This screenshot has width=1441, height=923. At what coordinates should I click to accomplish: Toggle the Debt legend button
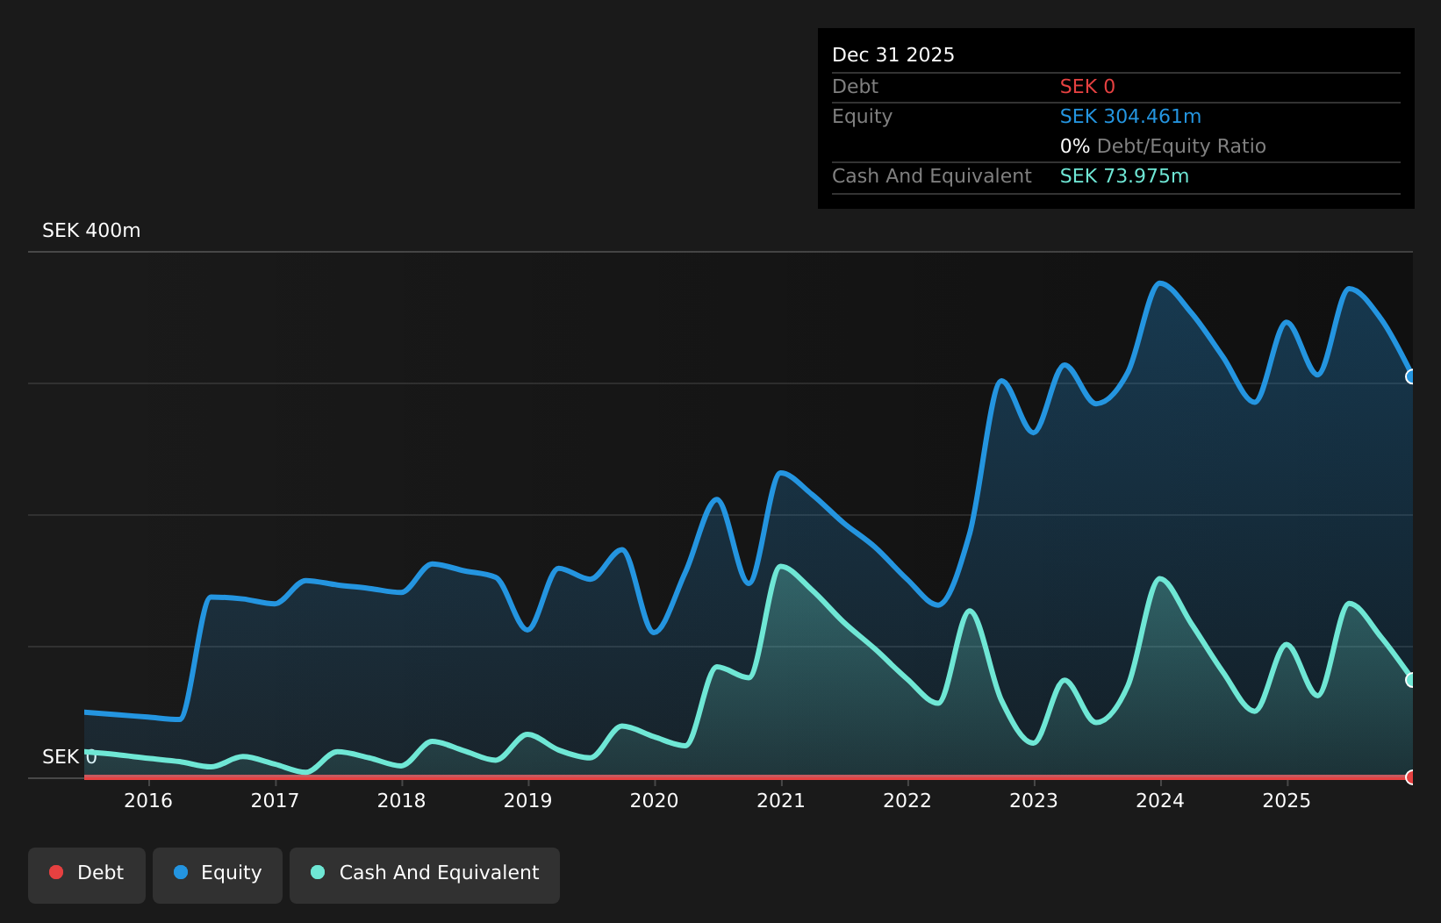click(87, 875)
